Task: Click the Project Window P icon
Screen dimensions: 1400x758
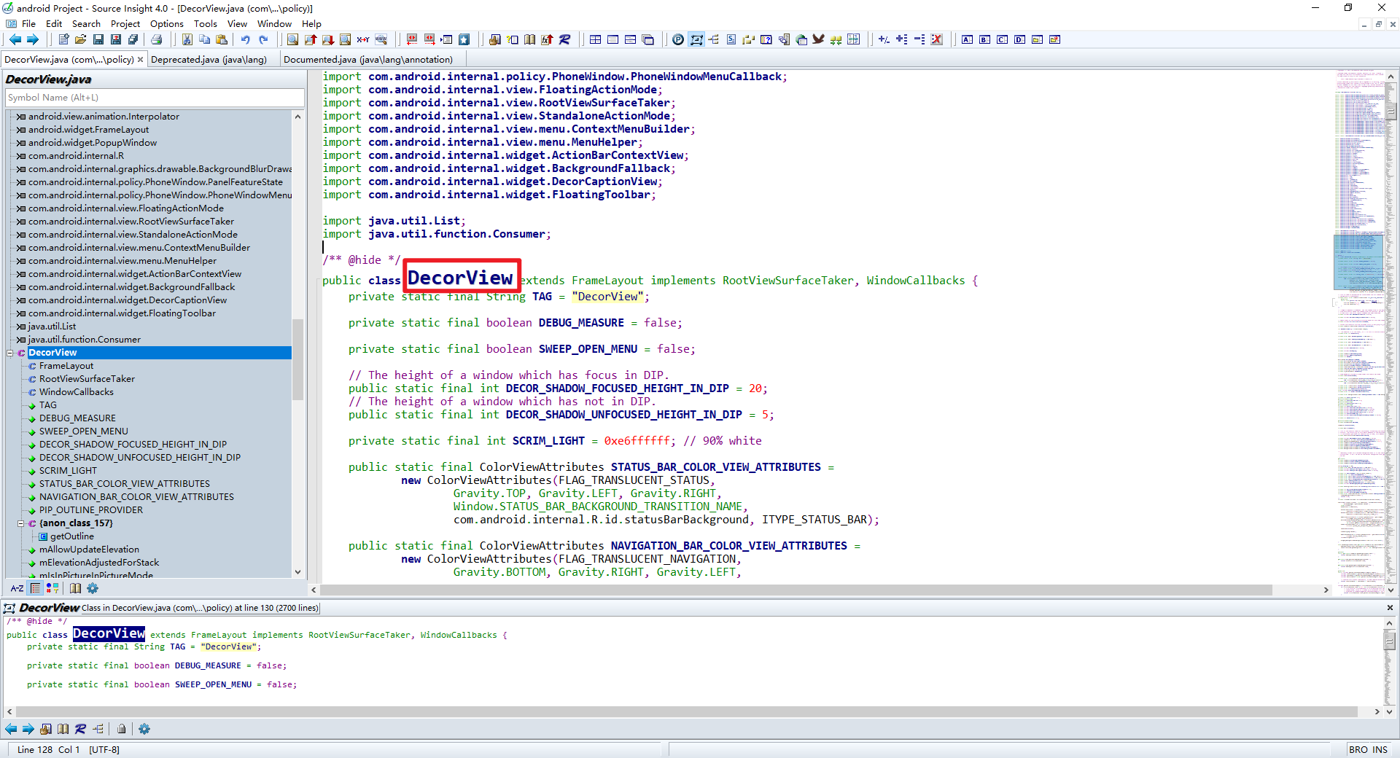Action: point(678,39)
